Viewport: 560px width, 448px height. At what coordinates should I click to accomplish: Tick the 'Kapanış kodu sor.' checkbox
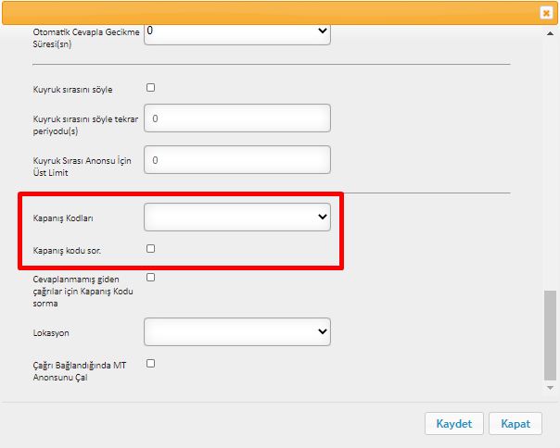(151, 249)
